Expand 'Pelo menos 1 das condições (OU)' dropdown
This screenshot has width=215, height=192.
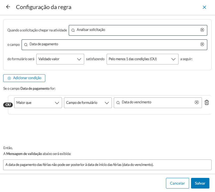[142, 59]
